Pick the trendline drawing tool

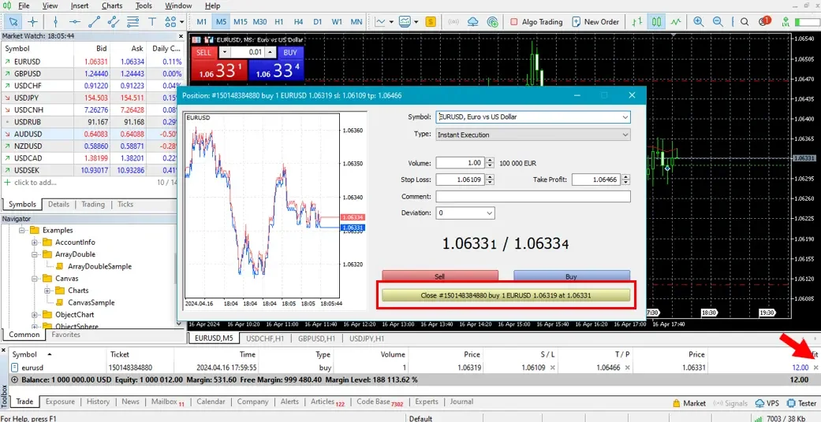(95, 22)
